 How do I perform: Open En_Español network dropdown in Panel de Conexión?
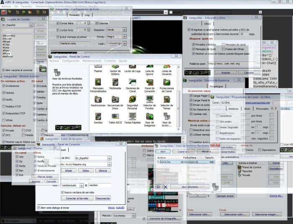[x=93, y=158]
